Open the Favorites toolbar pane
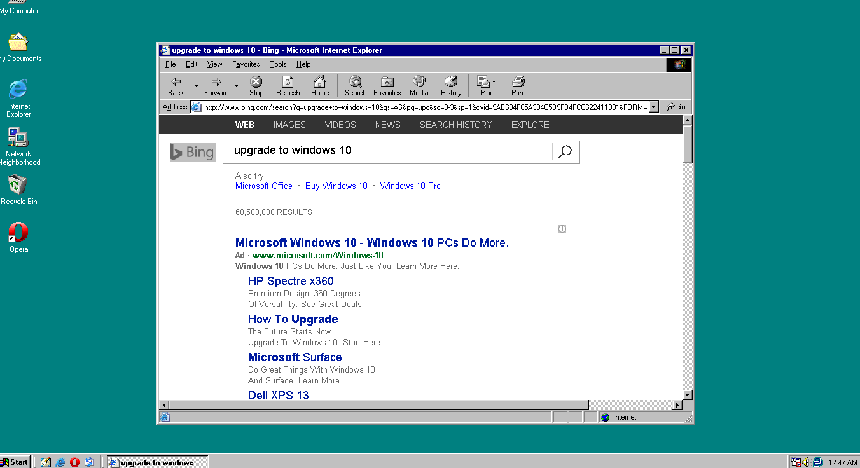The image size is (860, 468). [387, 86]
